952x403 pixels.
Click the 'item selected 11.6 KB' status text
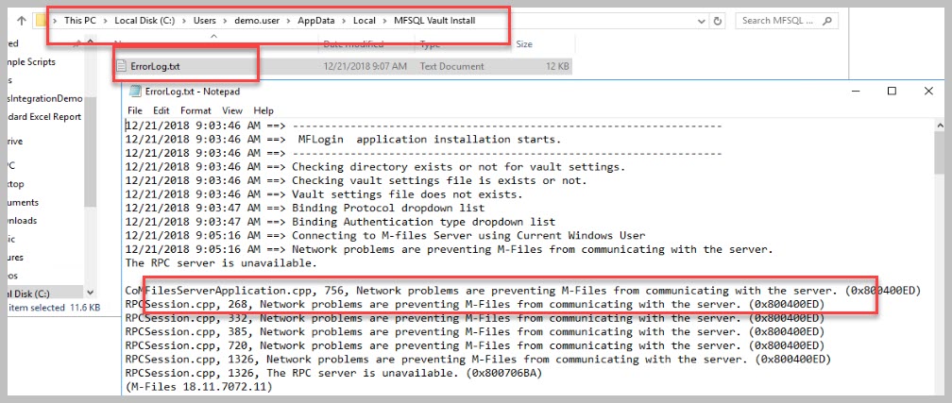(x=54, y=308)
